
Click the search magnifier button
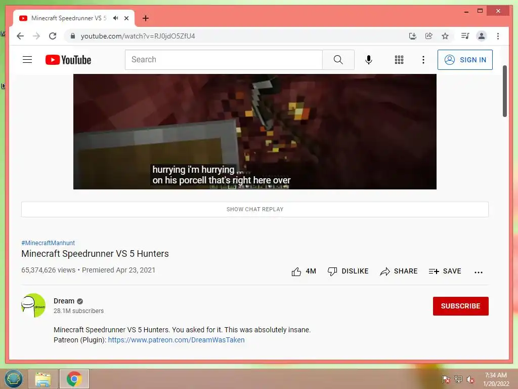pos(338,60)
